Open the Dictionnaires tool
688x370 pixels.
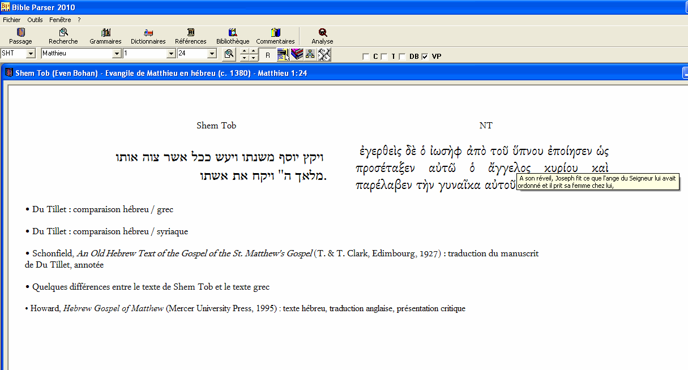click(x=148, y=36)
